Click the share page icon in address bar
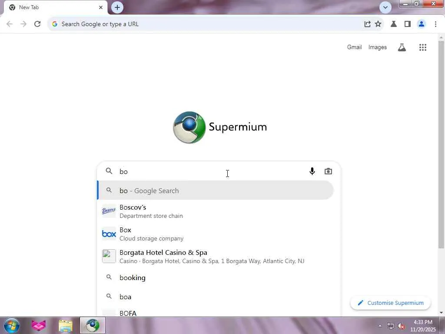The width and height of the screenshot is (445, 334). pyautogui.click(x=367, y=24)
